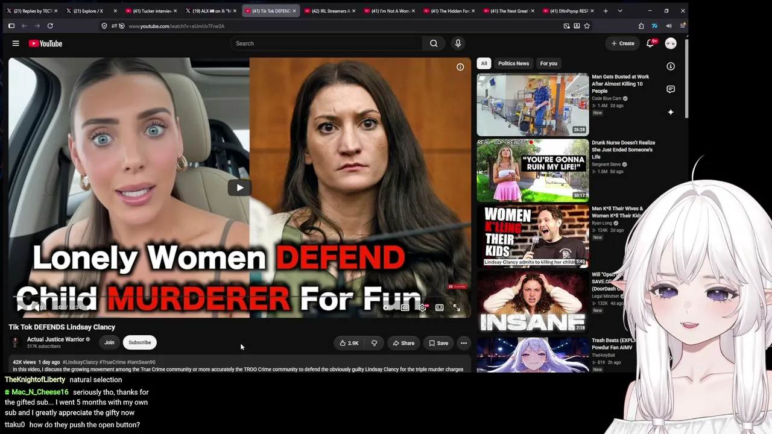Start voice search with microphone

coord(458,43)
